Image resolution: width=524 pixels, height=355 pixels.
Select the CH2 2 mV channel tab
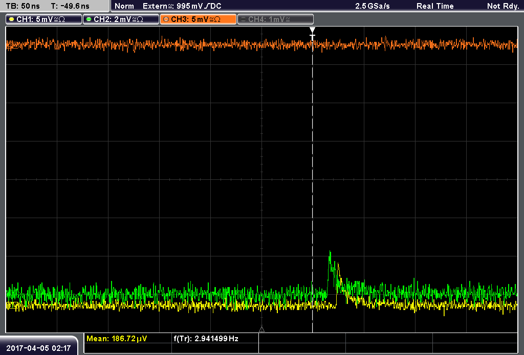(121, 19)
